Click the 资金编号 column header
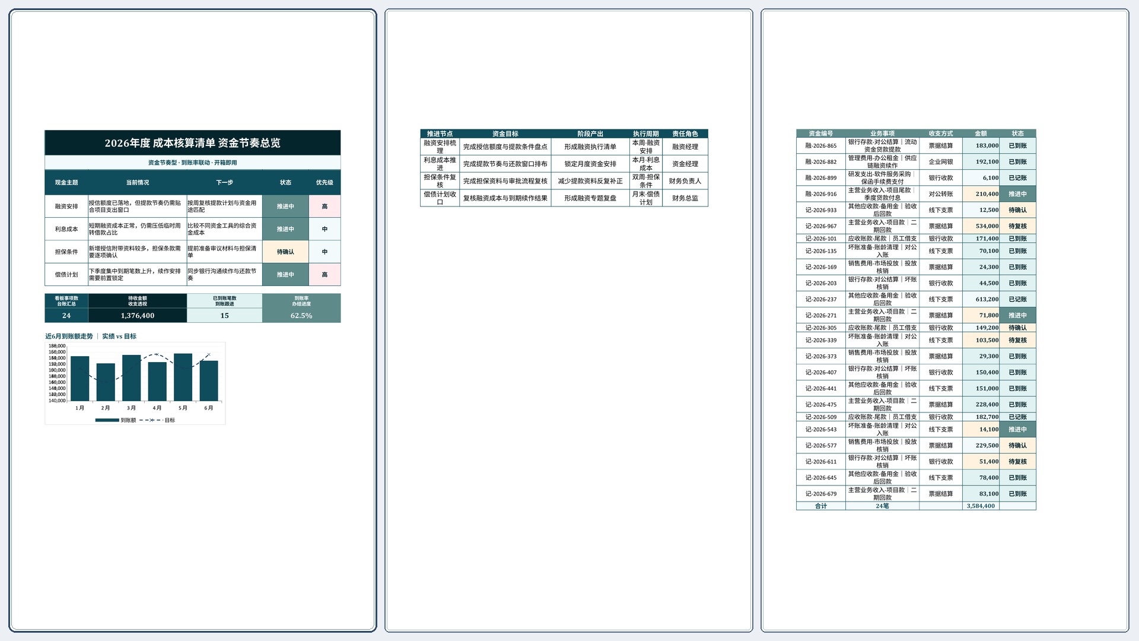This screenshot has width=1139, height=641. (x=821, y=134)
